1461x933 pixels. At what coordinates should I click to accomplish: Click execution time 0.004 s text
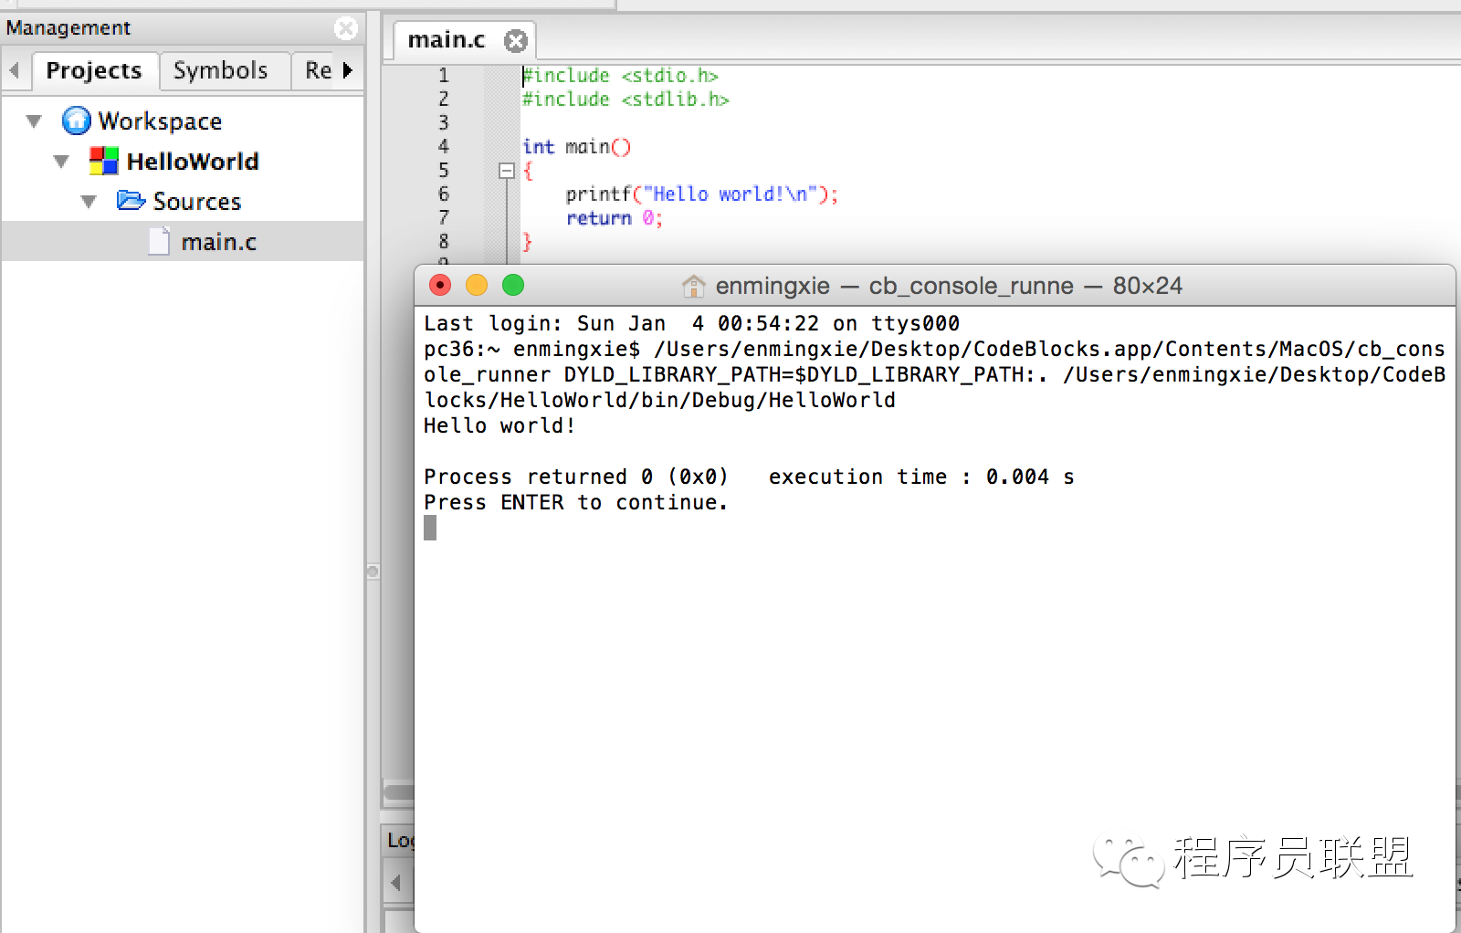click(921, 477)
